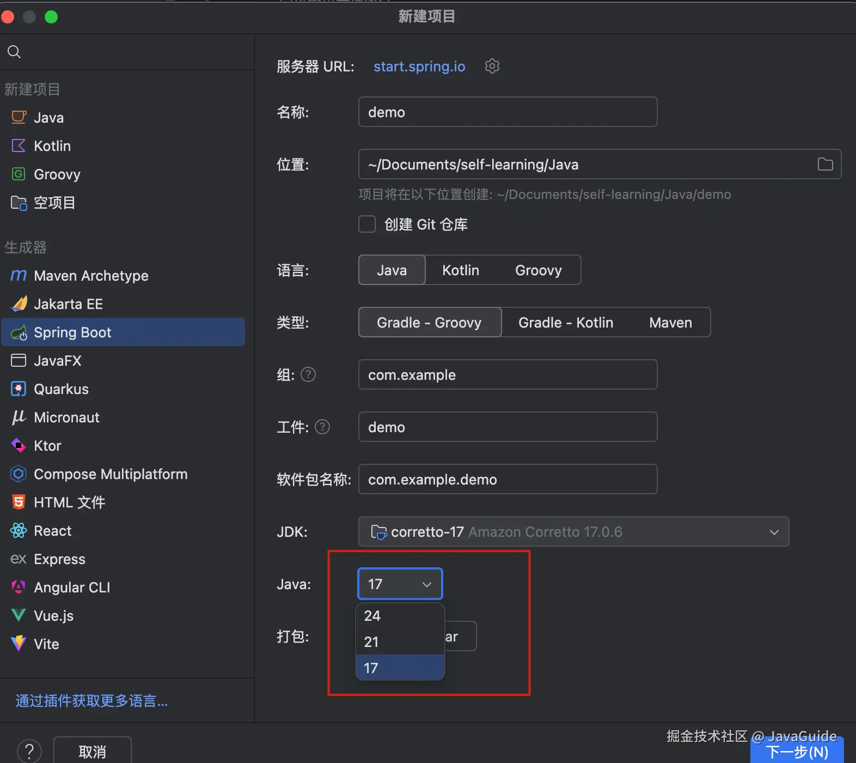This screenshot has height=763, width=856.
Task: Edit the 工件 demo artifact field
Action: click(508, 427)
